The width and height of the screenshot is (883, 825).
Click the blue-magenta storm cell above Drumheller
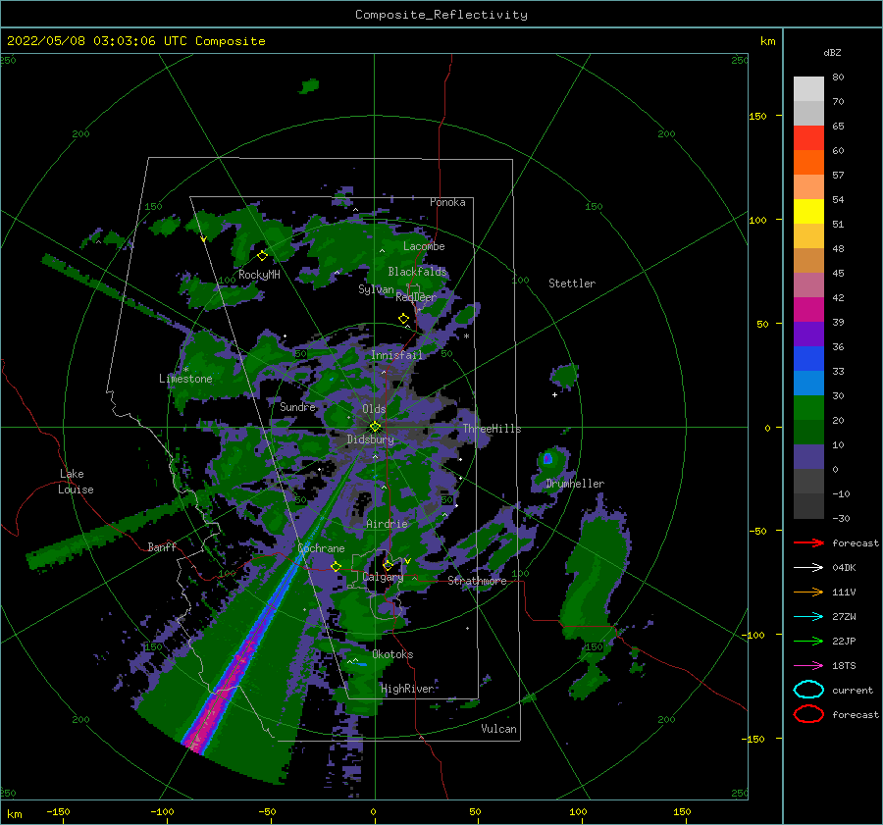click(546, 459)
